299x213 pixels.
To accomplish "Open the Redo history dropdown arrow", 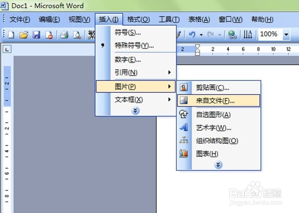I will point(220,35).
